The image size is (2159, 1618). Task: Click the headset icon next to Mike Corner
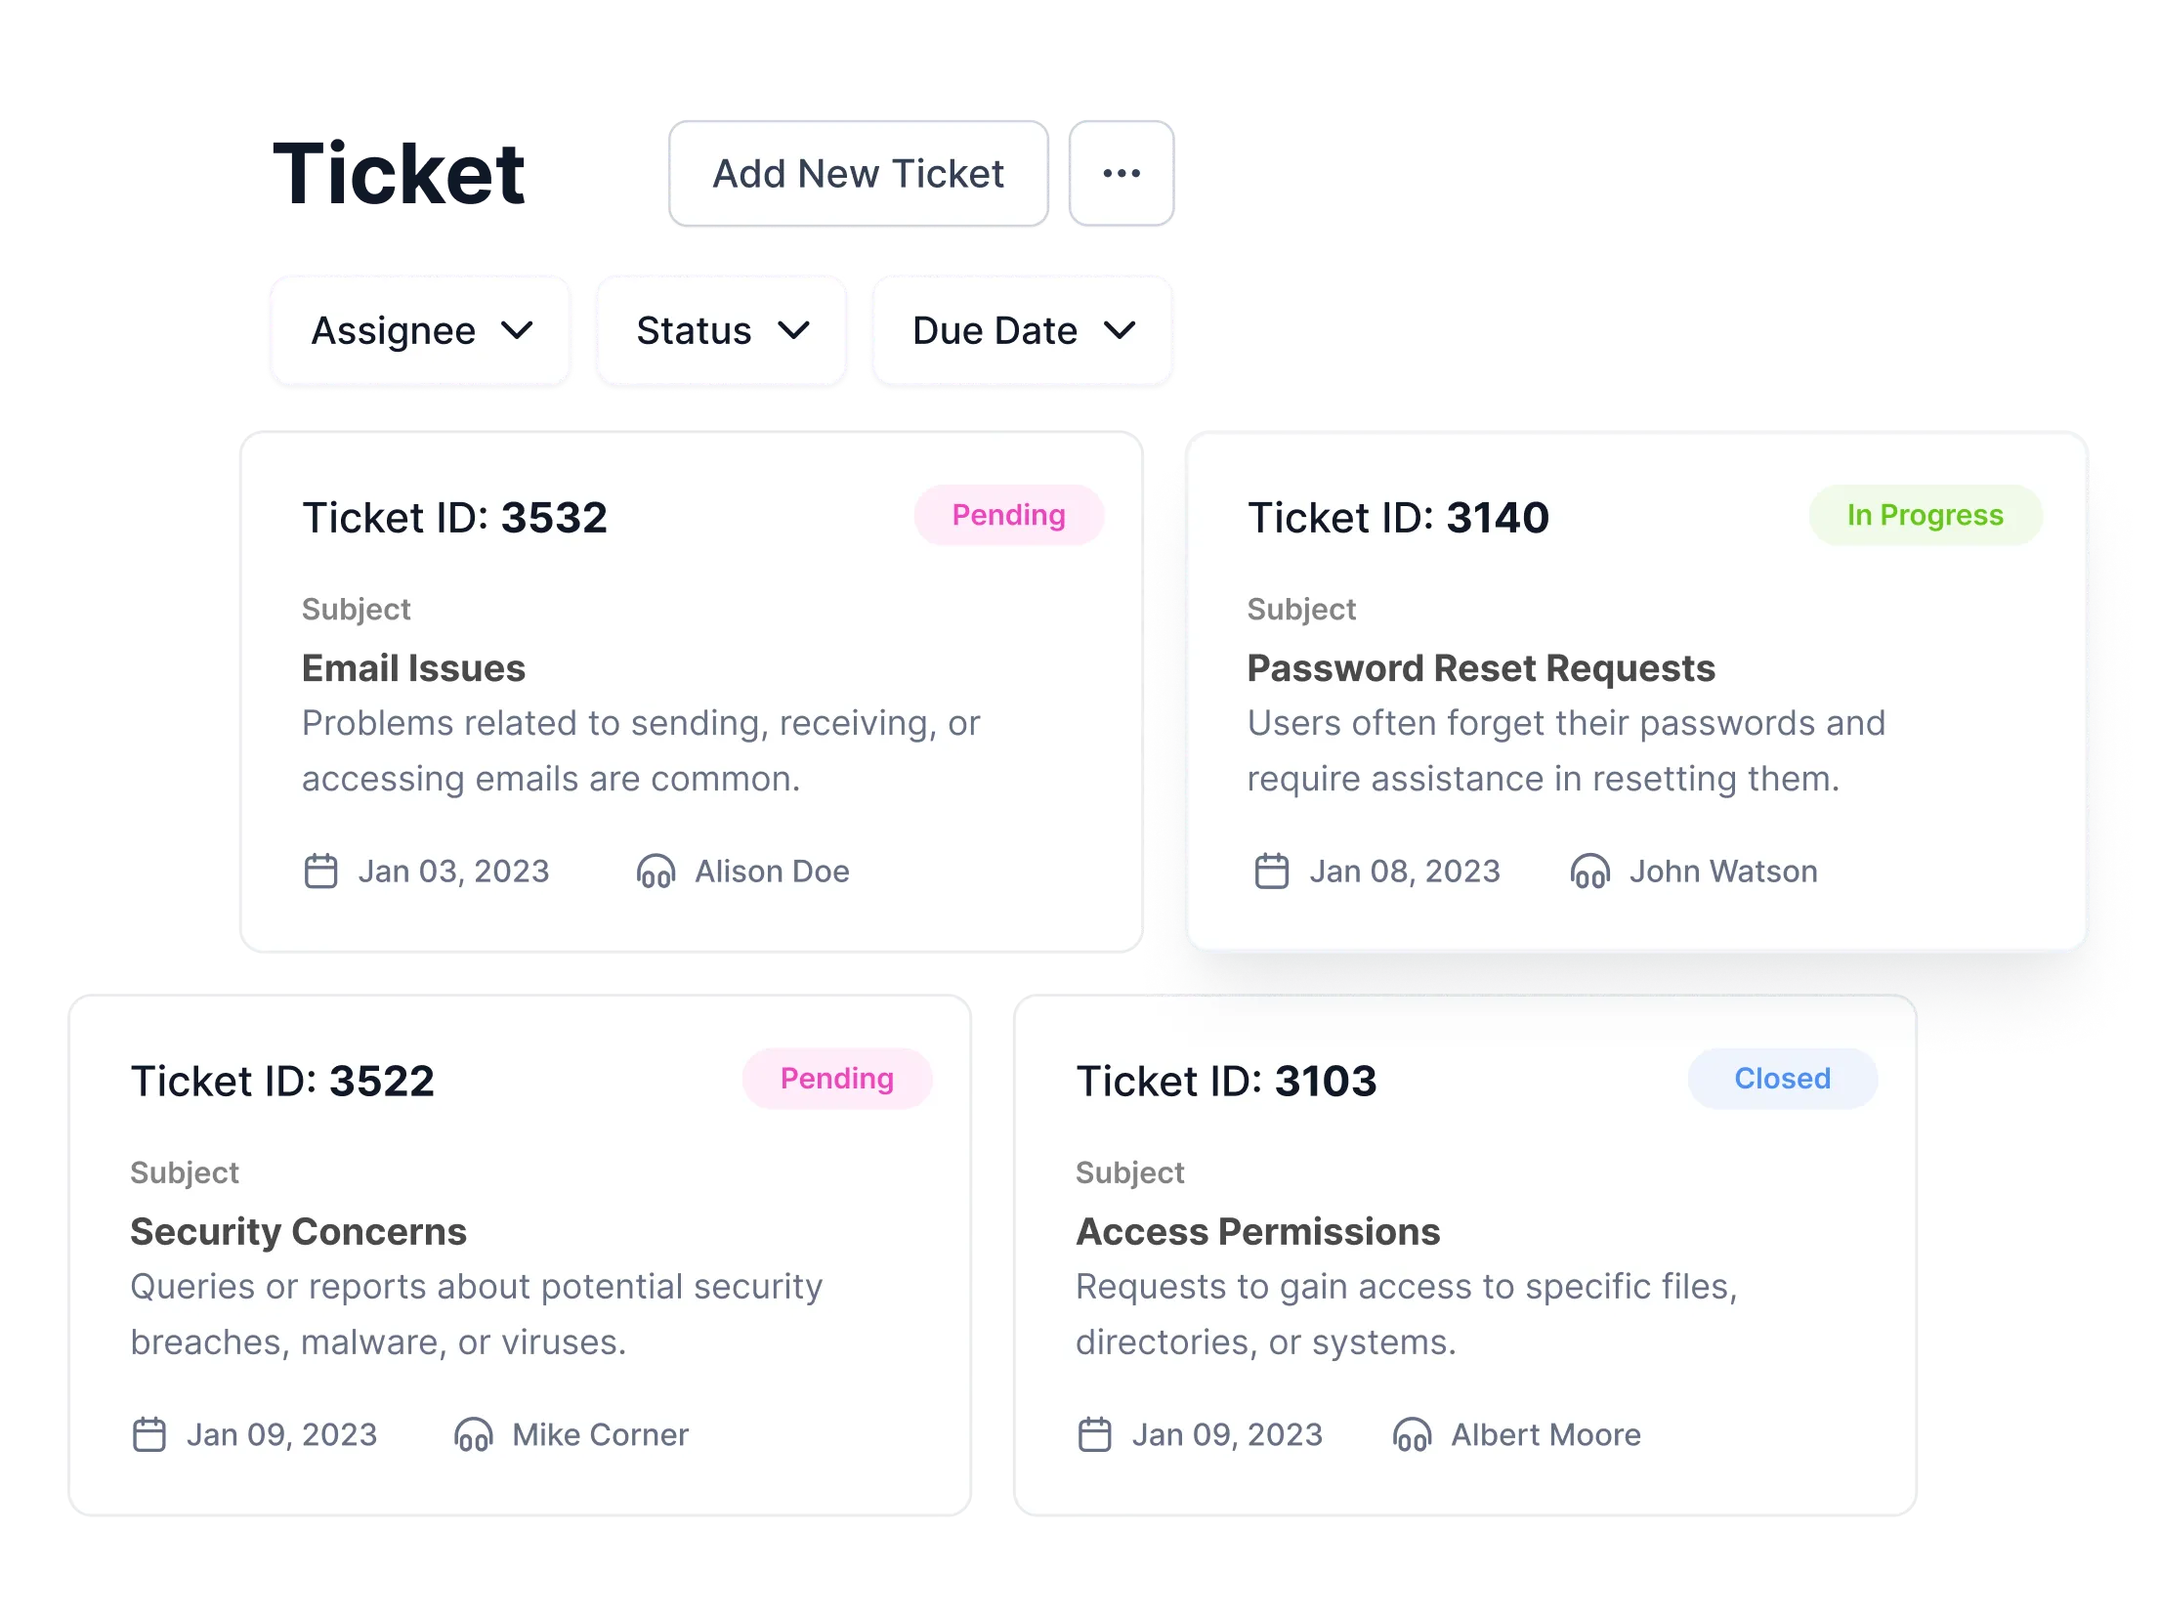473,1434
